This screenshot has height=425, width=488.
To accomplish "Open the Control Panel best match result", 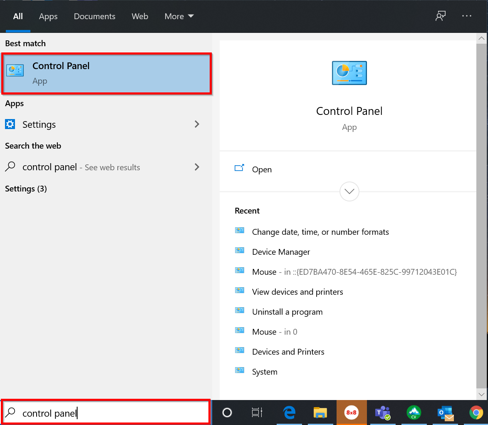I will point(107,74).
